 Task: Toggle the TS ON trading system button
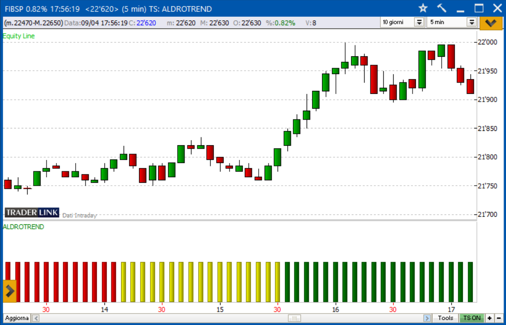[x=471, y=318]
